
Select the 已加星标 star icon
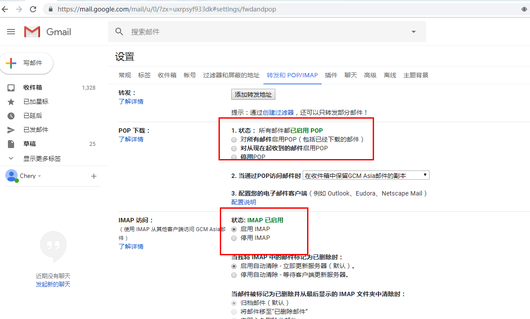pos(11,101)
